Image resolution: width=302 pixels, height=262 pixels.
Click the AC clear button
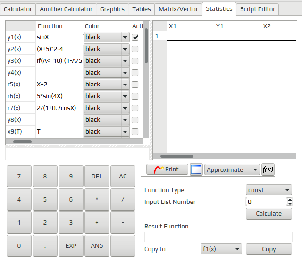tap(123, 176)
